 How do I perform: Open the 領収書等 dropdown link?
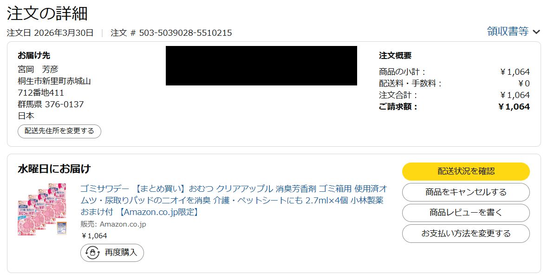point(508,32)
